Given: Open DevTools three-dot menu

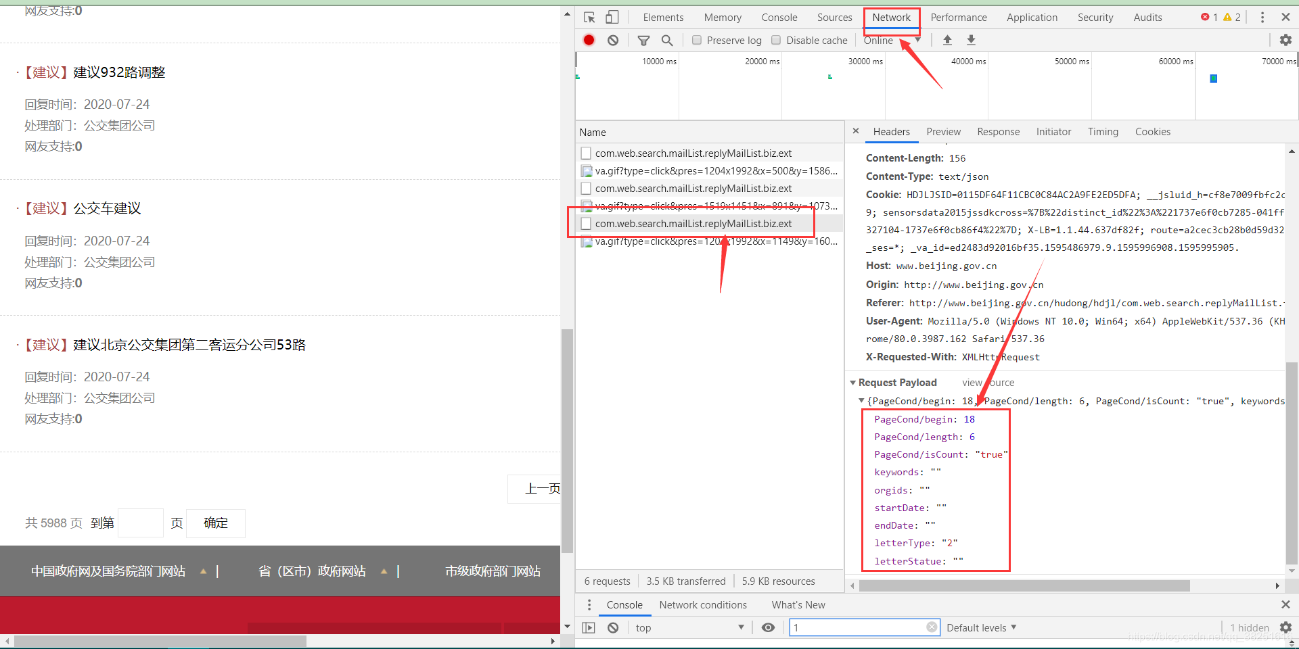Looking at the screenshot, I should (x=1262, y=18).
